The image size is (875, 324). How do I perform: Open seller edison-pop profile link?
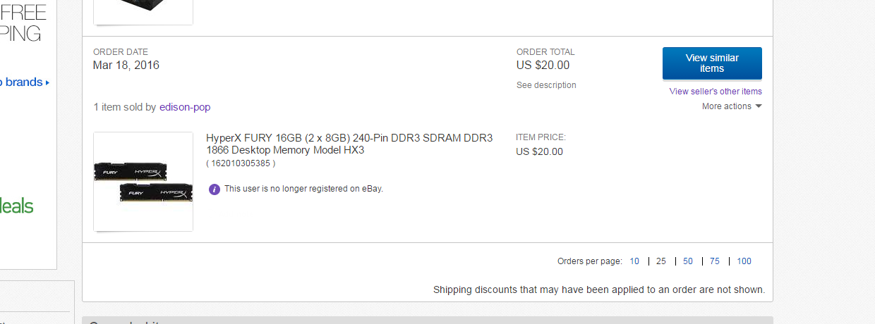pyautogui.click(x=185, y=107)
